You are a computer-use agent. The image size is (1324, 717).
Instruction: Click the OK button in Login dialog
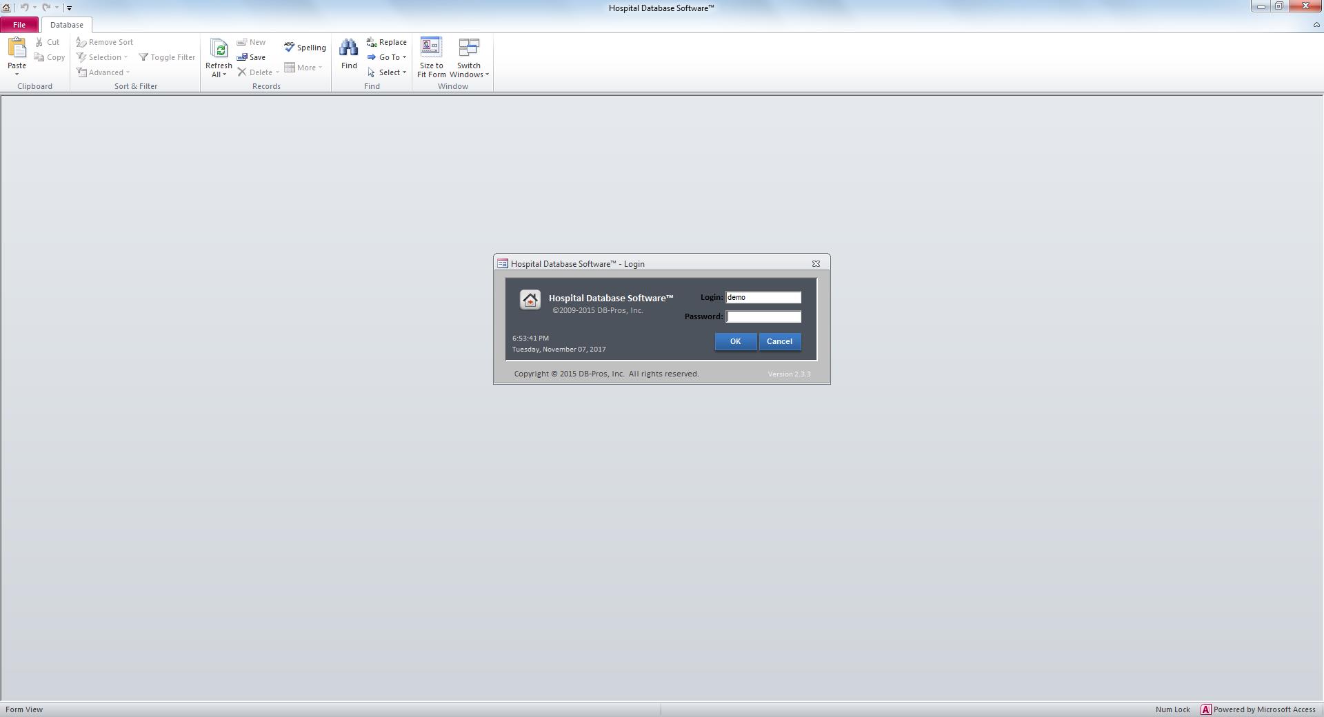pos(735,341)
